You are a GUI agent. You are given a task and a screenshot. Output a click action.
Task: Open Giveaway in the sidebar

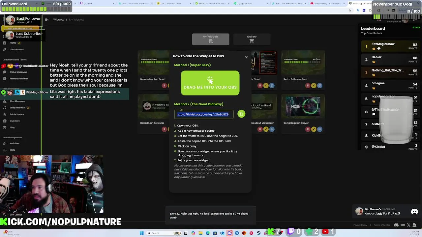click(15, 121)
